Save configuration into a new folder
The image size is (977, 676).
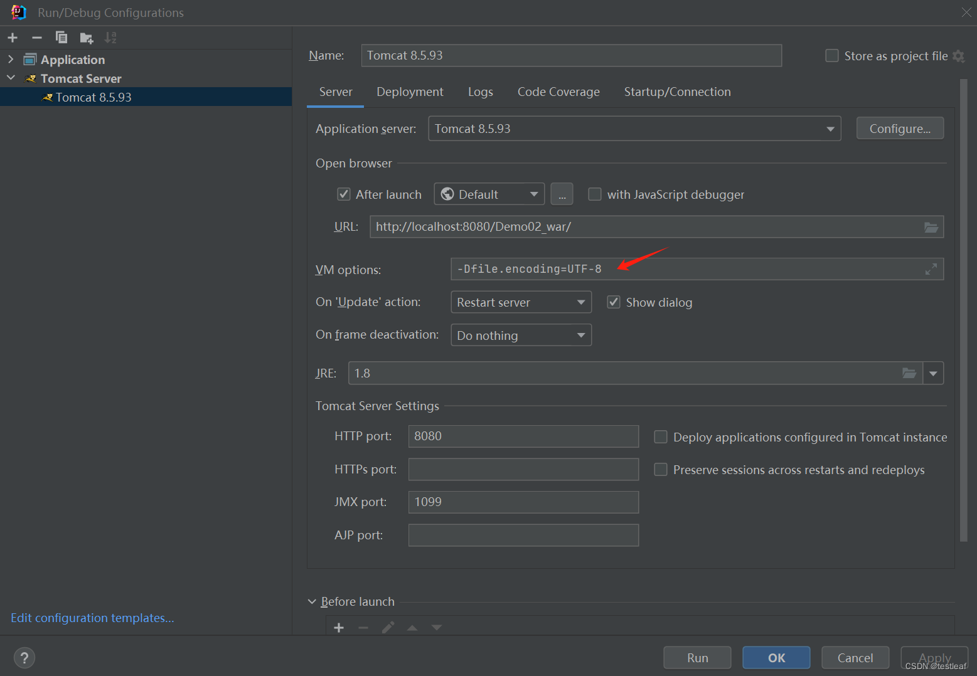click(87, 38)
